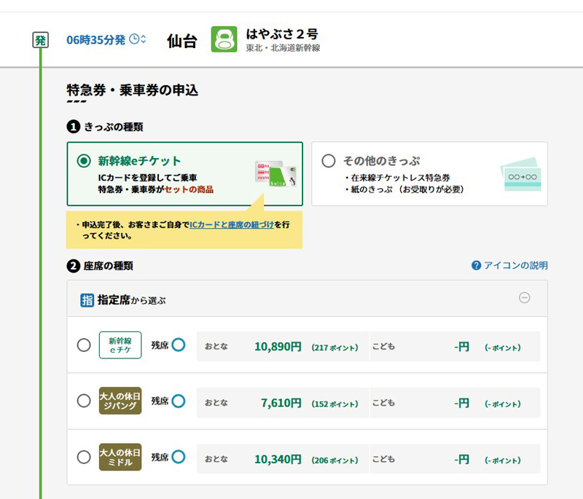
Task: Click the はやぶさ2号 train name
Action: tap(282, 34)
